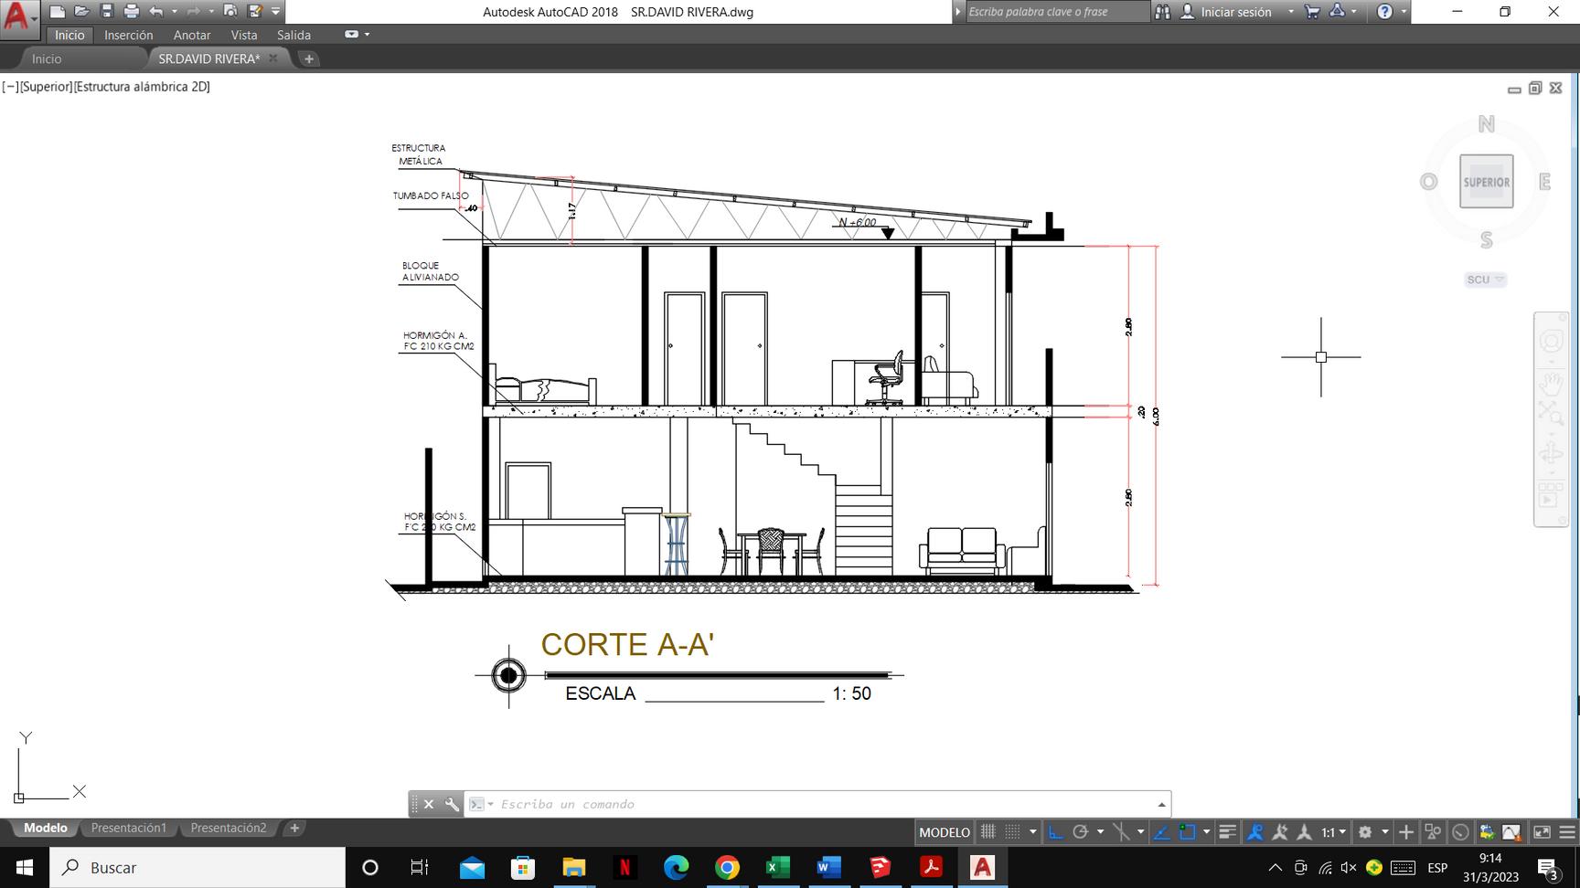Screen dimensions: 1580x888
Task: Expand command history with the up arrow
Action: 1161,804
